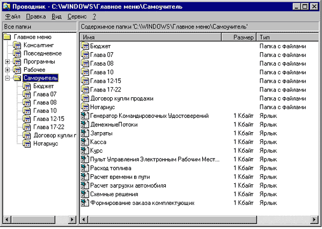Select Касса file name
Screen dimensions: 322x229
(98, 142)
